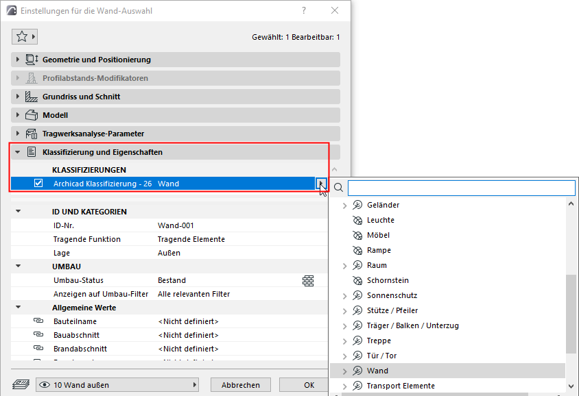Click scroll-up arrow of properties panel
The height and width of the screenshot is (396, 579).
click(335, 170)
